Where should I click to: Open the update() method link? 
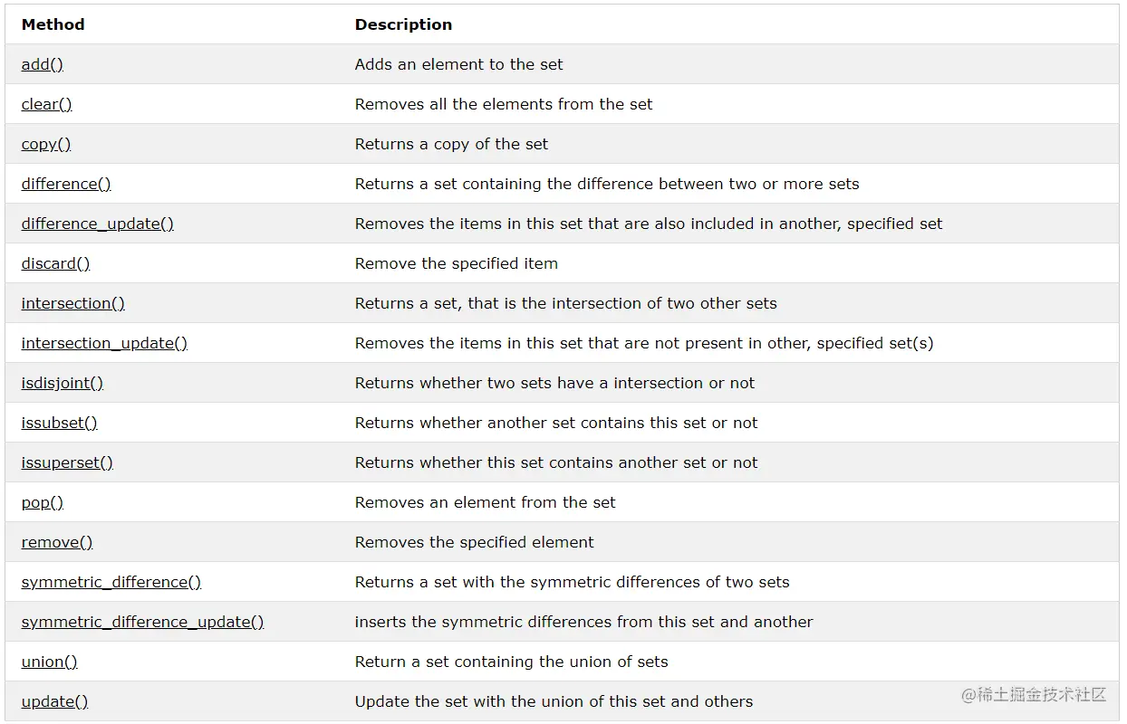55,701
